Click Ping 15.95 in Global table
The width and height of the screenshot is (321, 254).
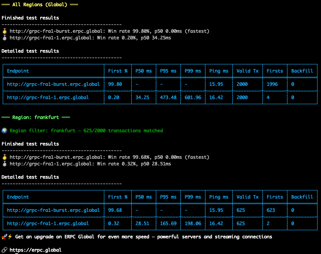(x=216, y=84)
